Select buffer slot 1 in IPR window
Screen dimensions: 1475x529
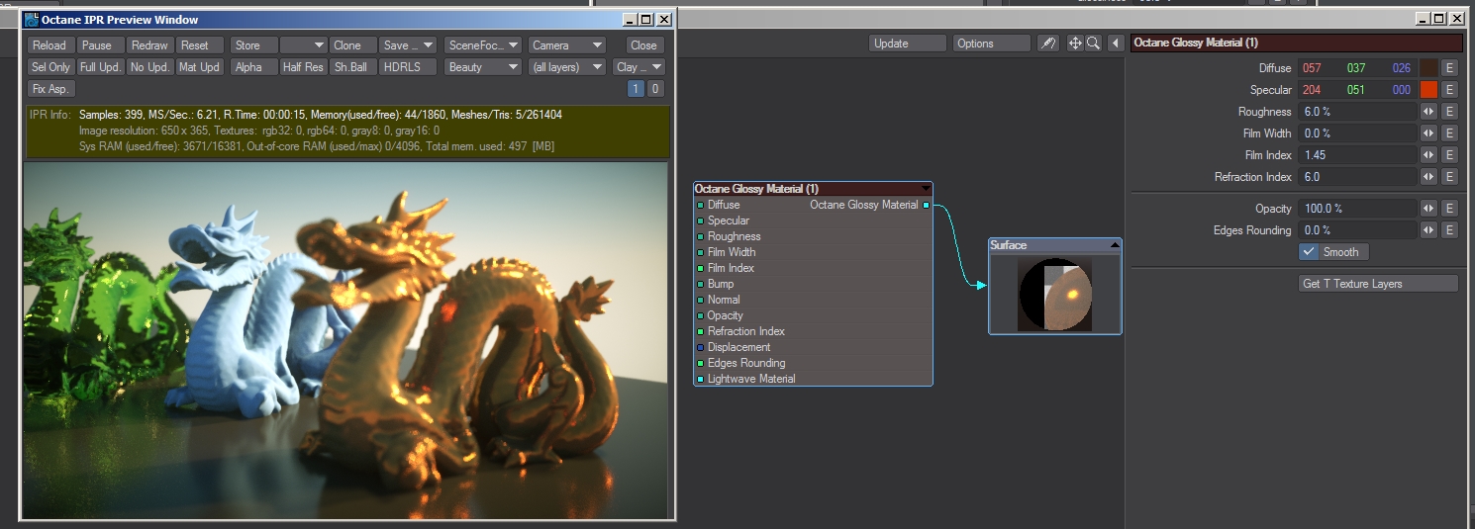(637, 89)
